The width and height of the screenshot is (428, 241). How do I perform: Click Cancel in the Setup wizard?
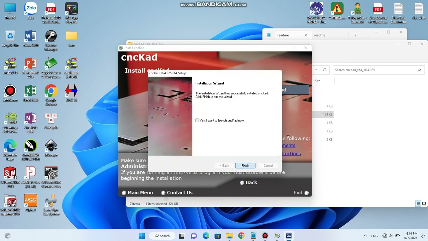click(268, 166)
